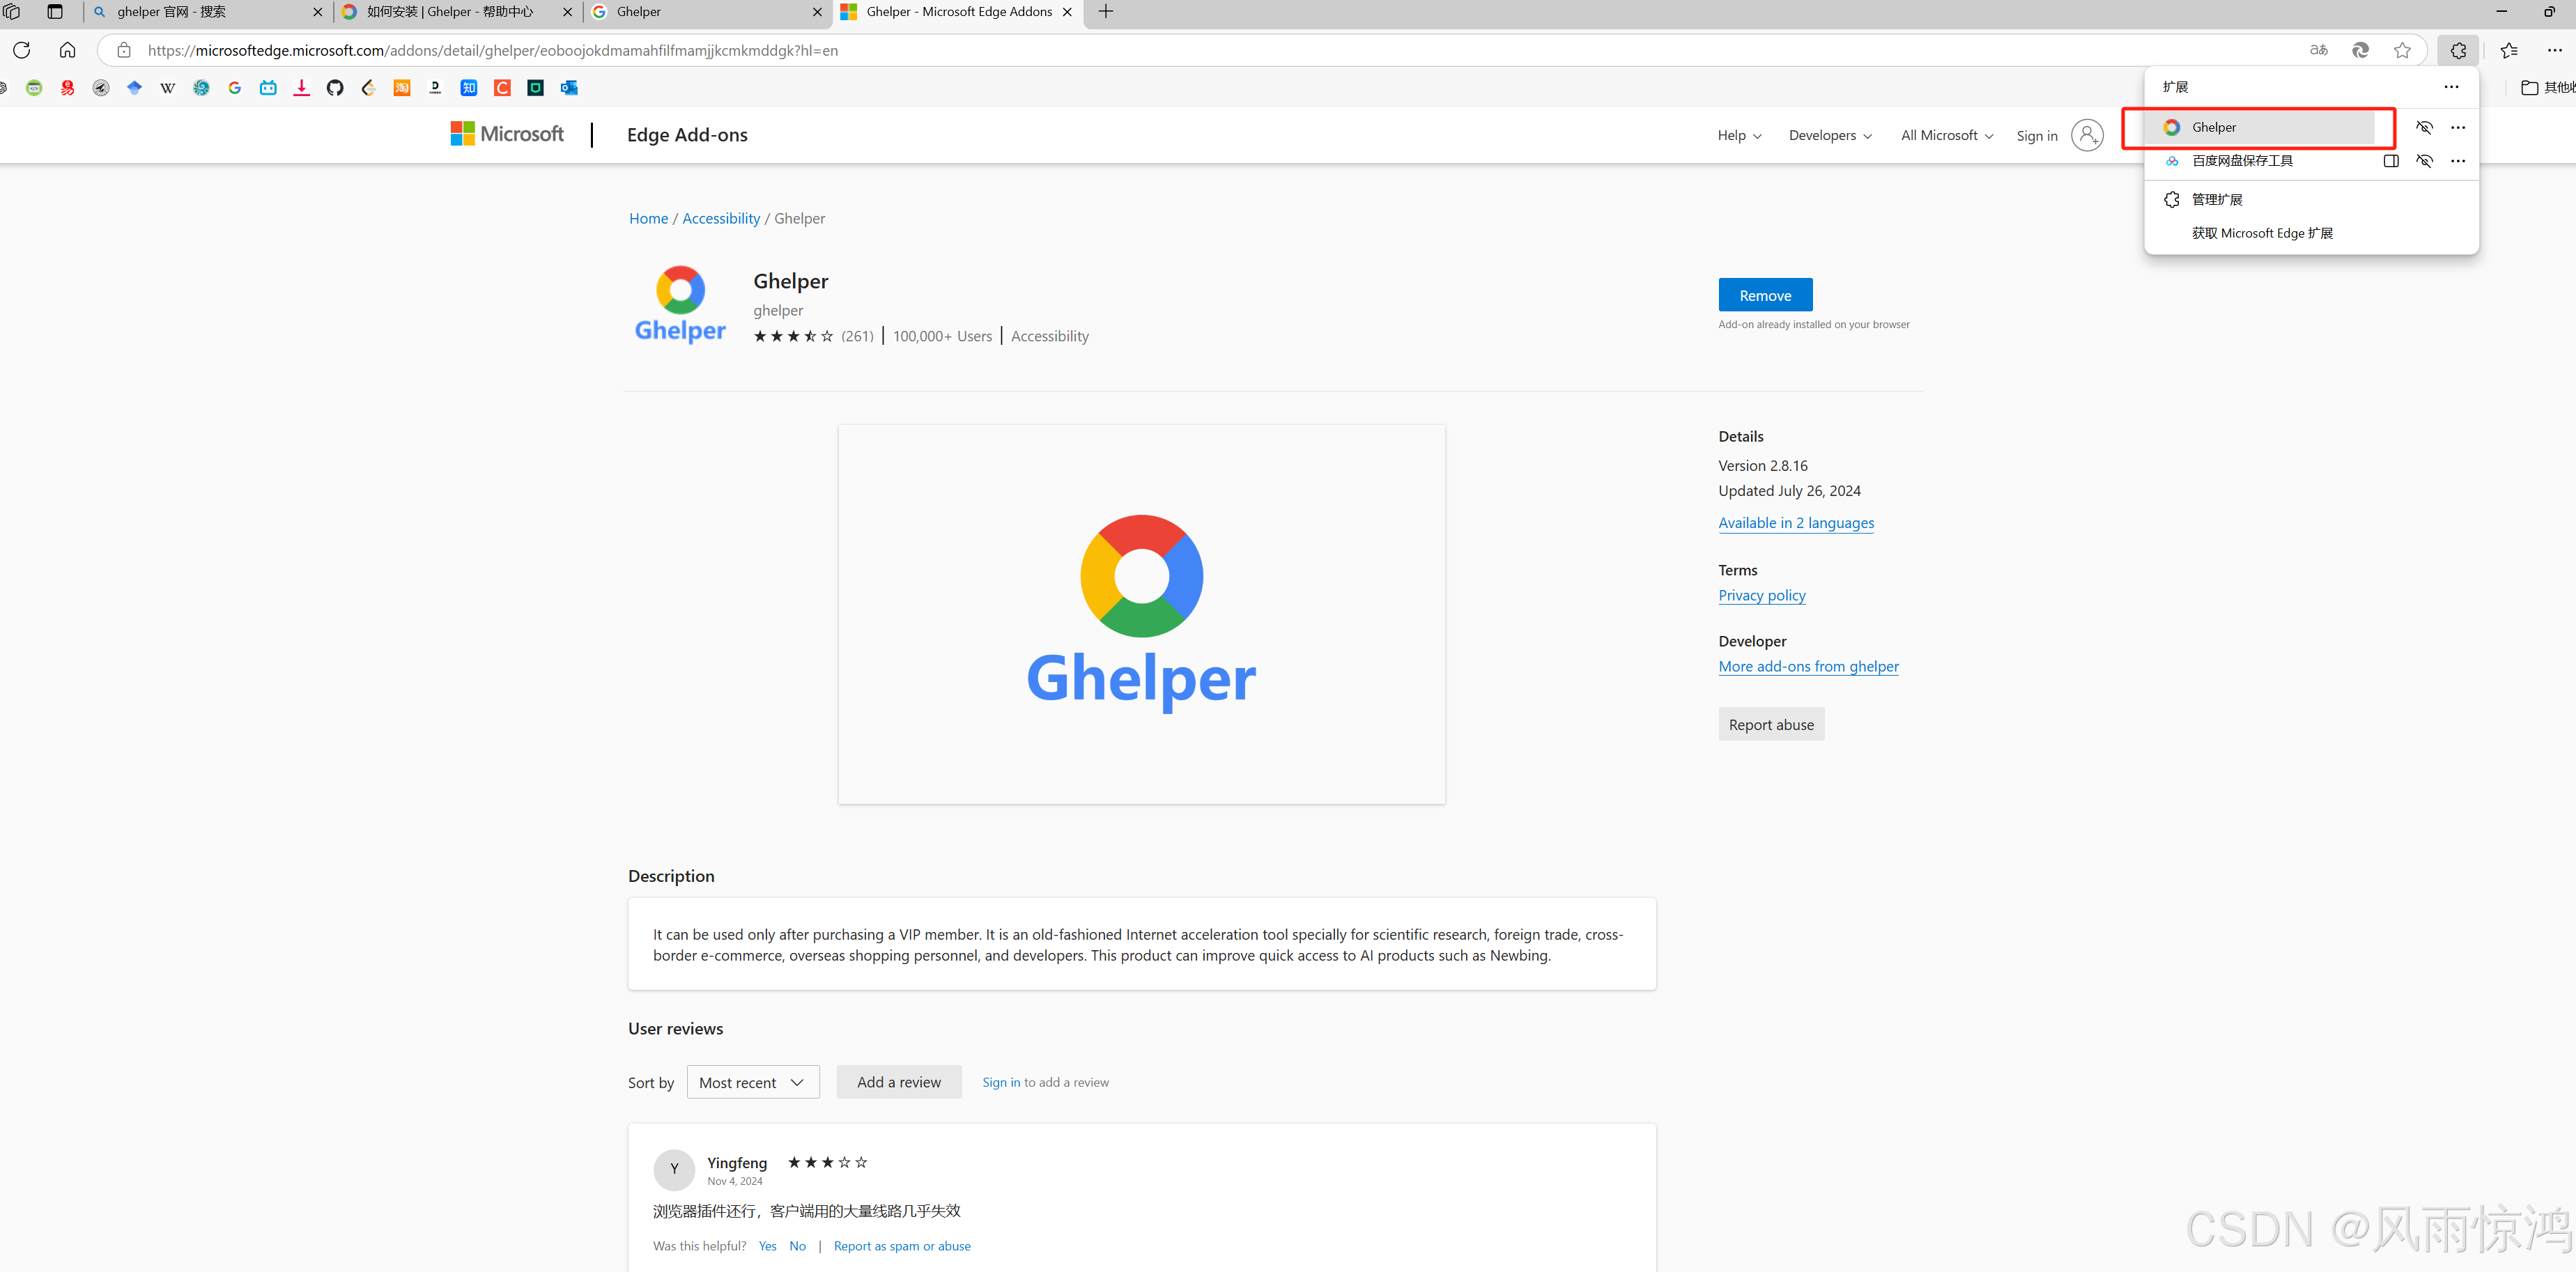Open more options for Ghelper extension

point(2458,127)
